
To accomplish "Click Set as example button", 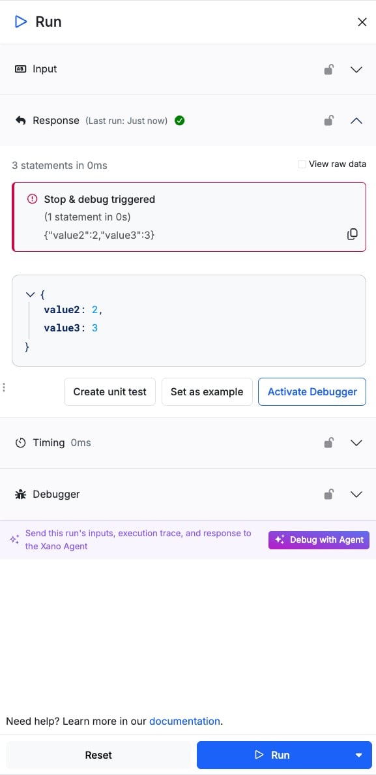I will click(207, 392).
